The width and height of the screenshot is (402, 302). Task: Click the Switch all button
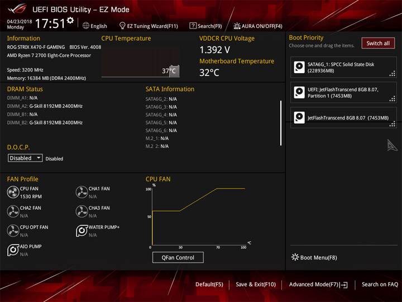point(378,43)
